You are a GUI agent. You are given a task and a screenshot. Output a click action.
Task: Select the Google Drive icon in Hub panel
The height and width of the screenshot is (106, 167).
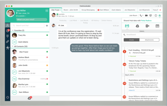137,26
